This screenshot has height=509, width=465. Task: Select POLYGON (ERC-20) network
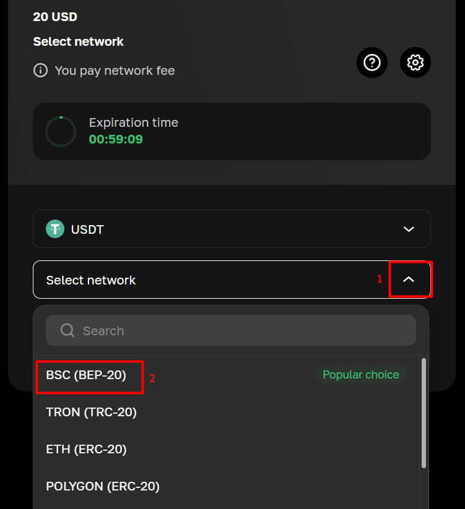coord(103,487)
